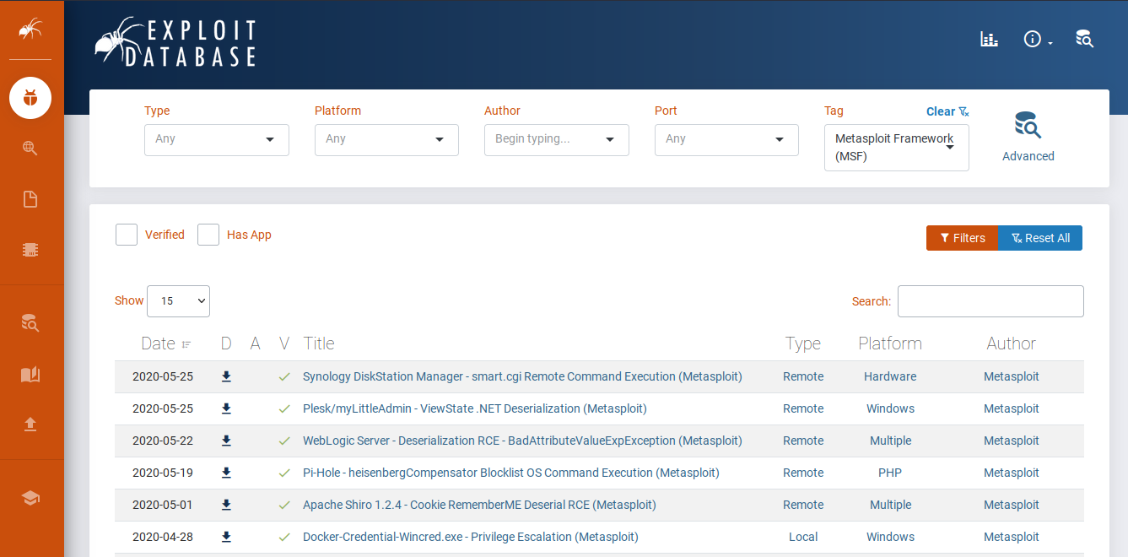Open the Google Hacking Database globe icon
This screenshot has width=1128, height=557.
[x=30, y=149]
